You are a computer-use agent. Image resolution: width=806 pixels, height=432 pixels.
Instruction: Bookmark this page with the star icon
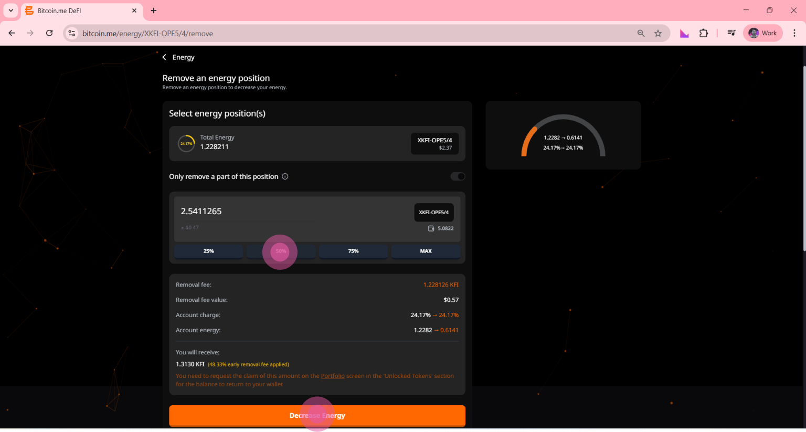pyautogui.click(x=658, y=33)
